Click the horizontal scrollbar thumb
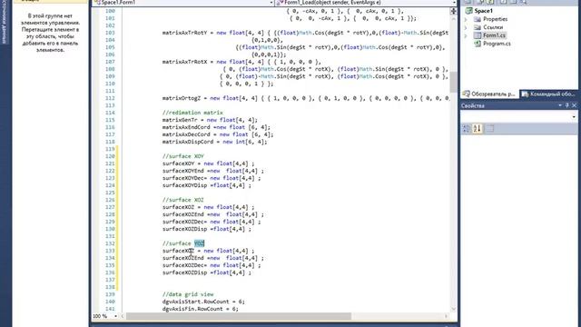The image size is (581, 327). click(x=239, y=316)
